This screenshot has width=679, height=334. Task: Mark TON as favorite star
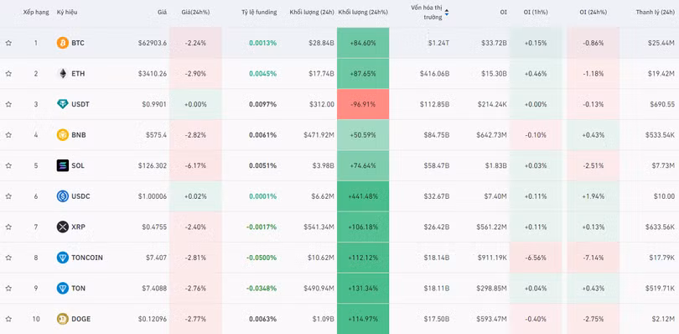pos(8,288)
